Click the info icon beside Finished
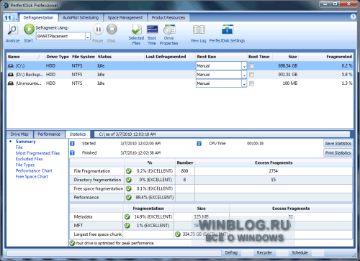Viewport: 360px width, 261px height. point(72,152)
